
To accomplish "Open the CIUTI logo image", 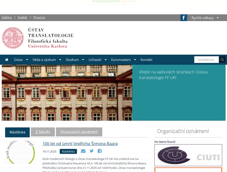I will [x=188, y=155].
